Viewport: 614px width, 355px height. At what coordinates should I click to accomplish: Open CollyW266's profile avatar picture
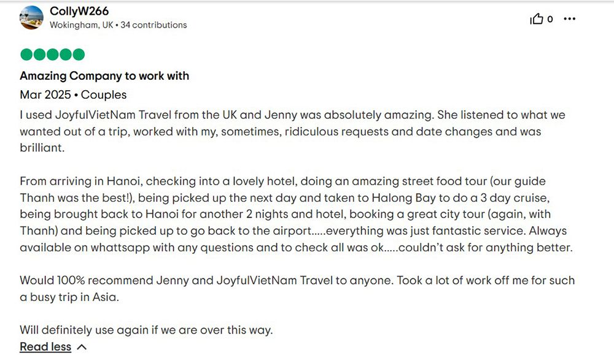(31, 18)
